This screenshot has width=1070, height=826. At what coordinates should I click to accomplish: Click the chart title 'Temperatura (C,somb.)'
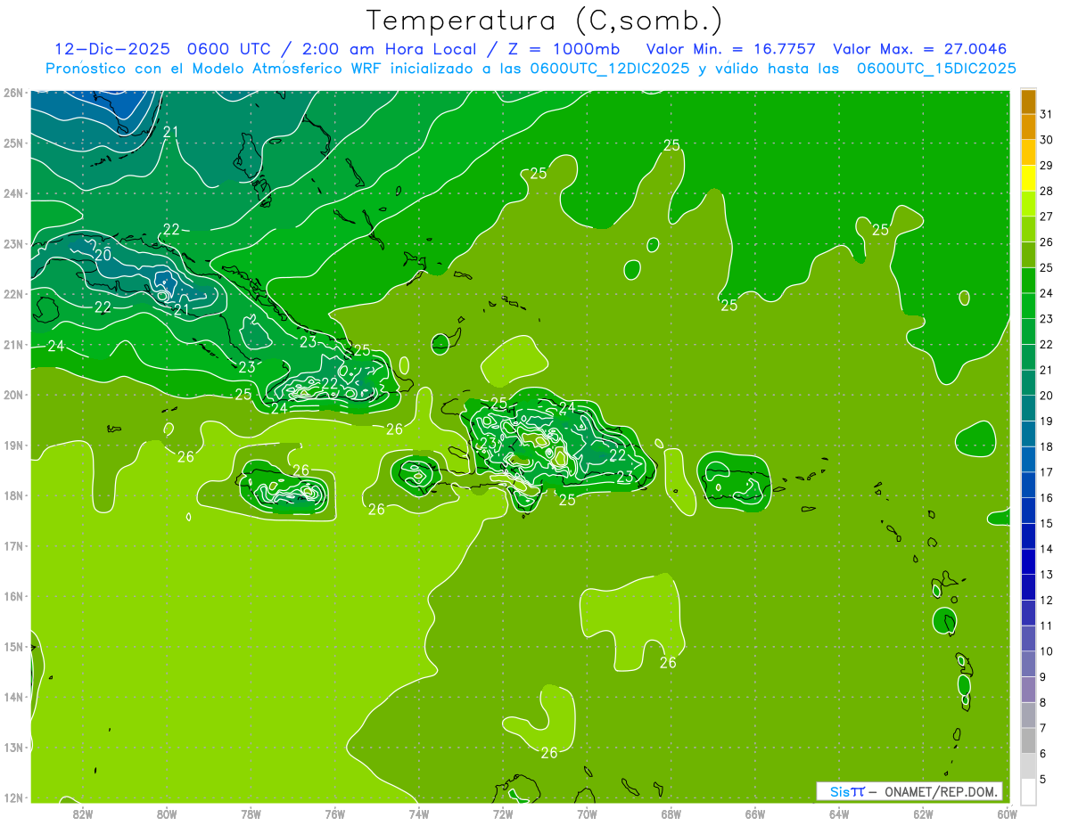coord(545,20)
